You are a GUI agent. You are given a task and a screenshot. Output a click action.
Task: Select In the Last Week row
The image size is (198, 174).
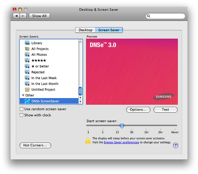click(x=49, y=78)
